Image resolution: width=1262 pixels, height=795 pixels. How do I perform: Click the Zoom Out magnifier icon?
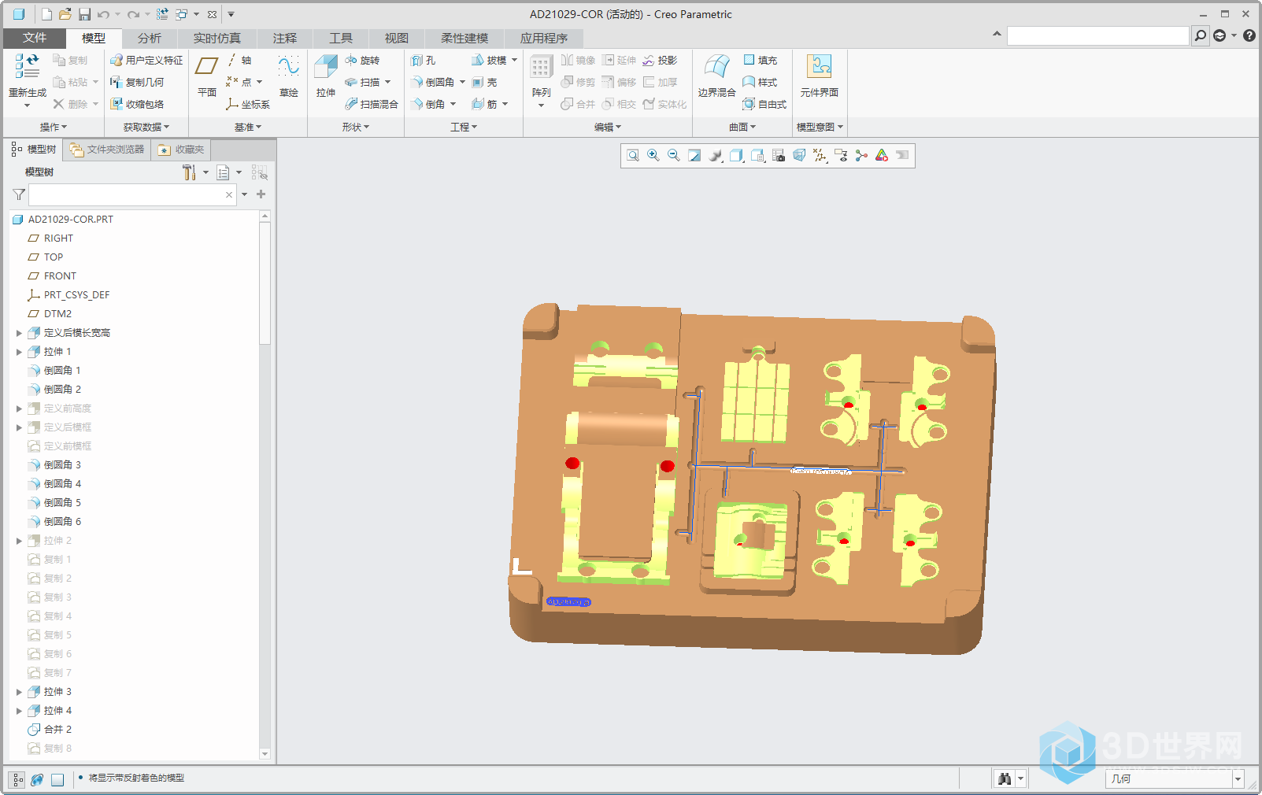point(674,156)
